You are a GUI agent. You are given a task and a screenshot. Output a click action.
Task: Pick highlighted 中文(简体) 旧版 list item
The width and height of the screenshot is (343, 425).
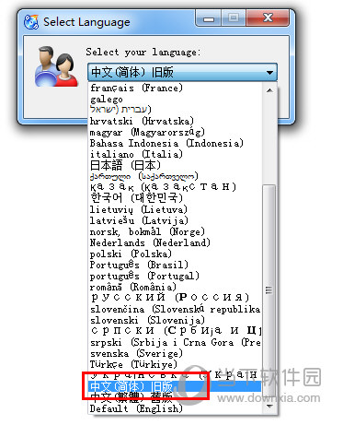176,386
